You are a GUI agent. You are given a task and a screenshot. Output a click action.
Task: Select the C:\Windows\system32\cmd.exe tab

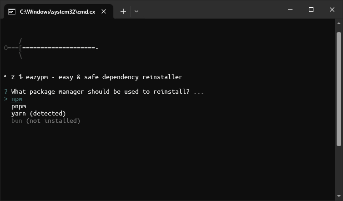[59, 11]
